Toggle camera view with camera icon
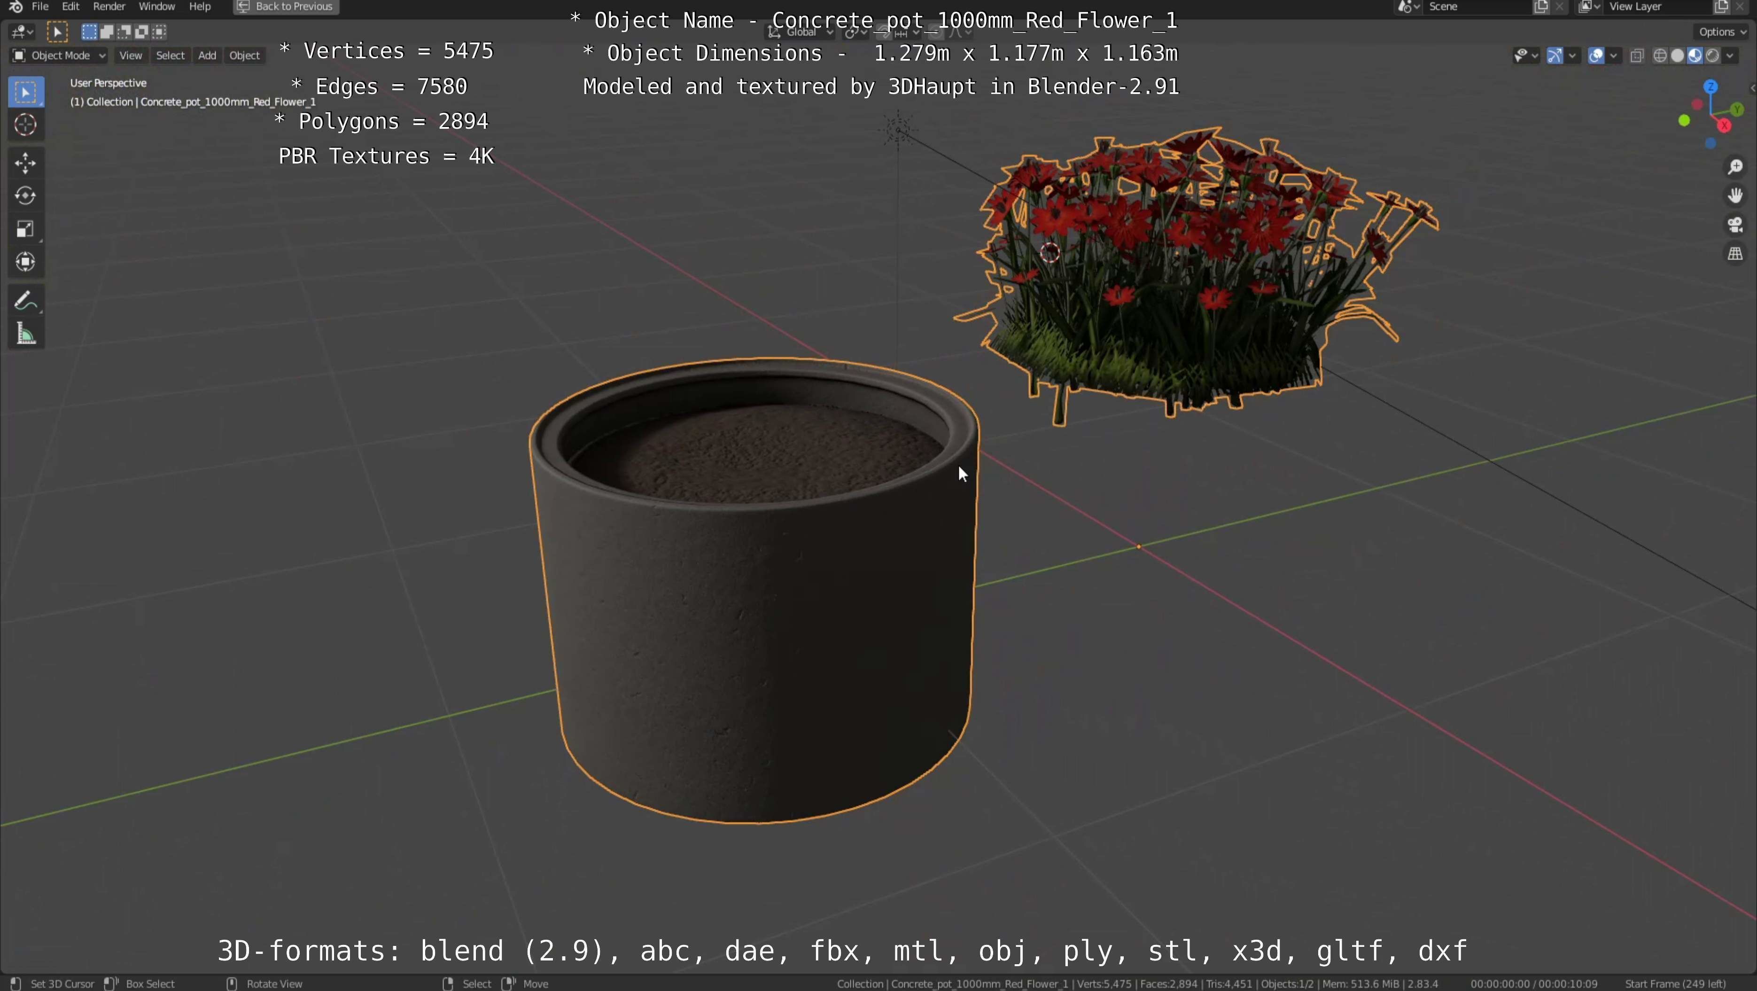This screenshot has height=991, width=1757. tap(1736, 225)
